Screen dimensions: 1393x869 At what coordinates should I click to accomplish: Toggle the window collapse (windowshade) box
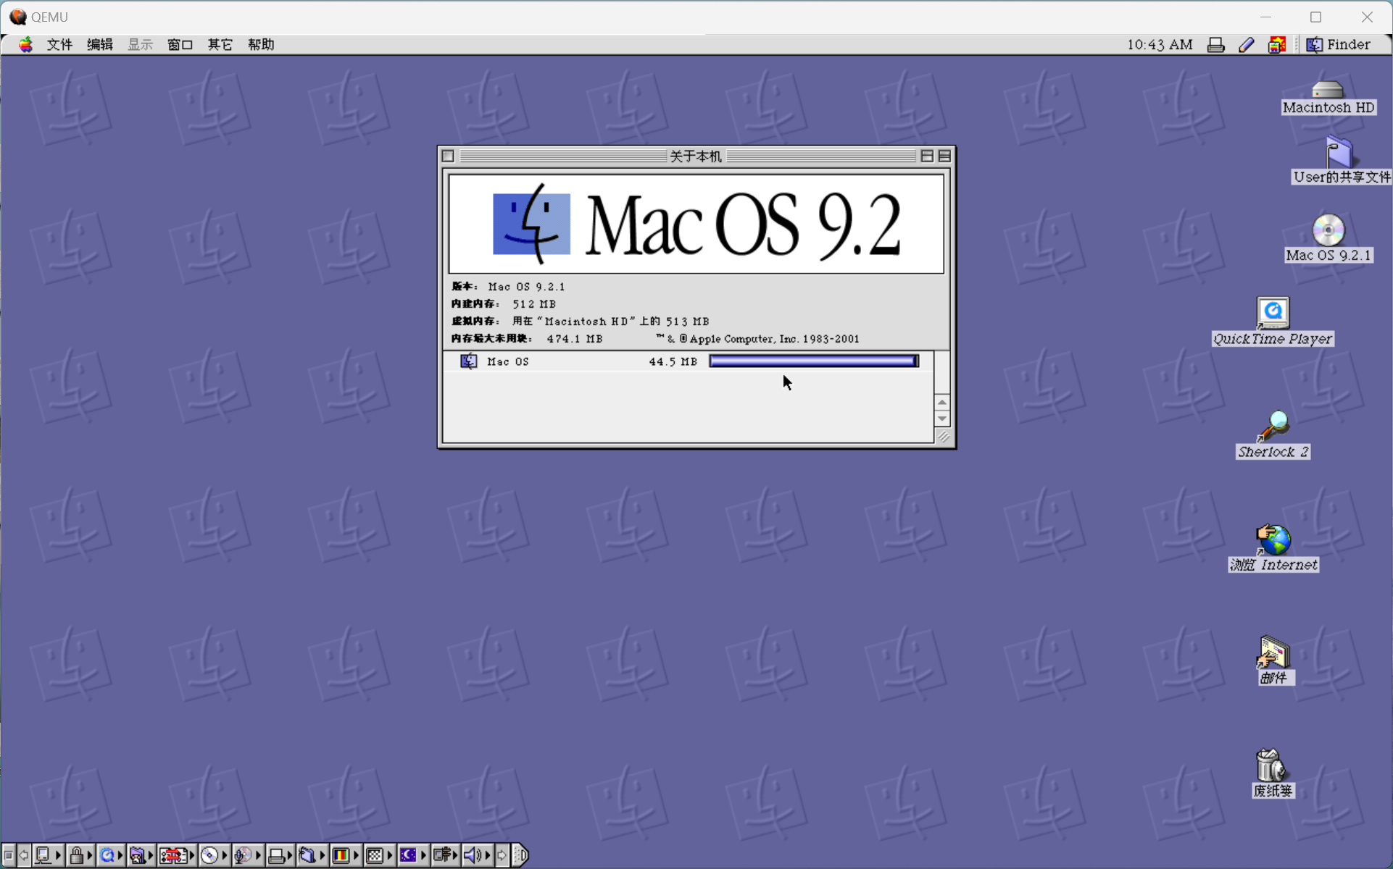click(944, 156)
